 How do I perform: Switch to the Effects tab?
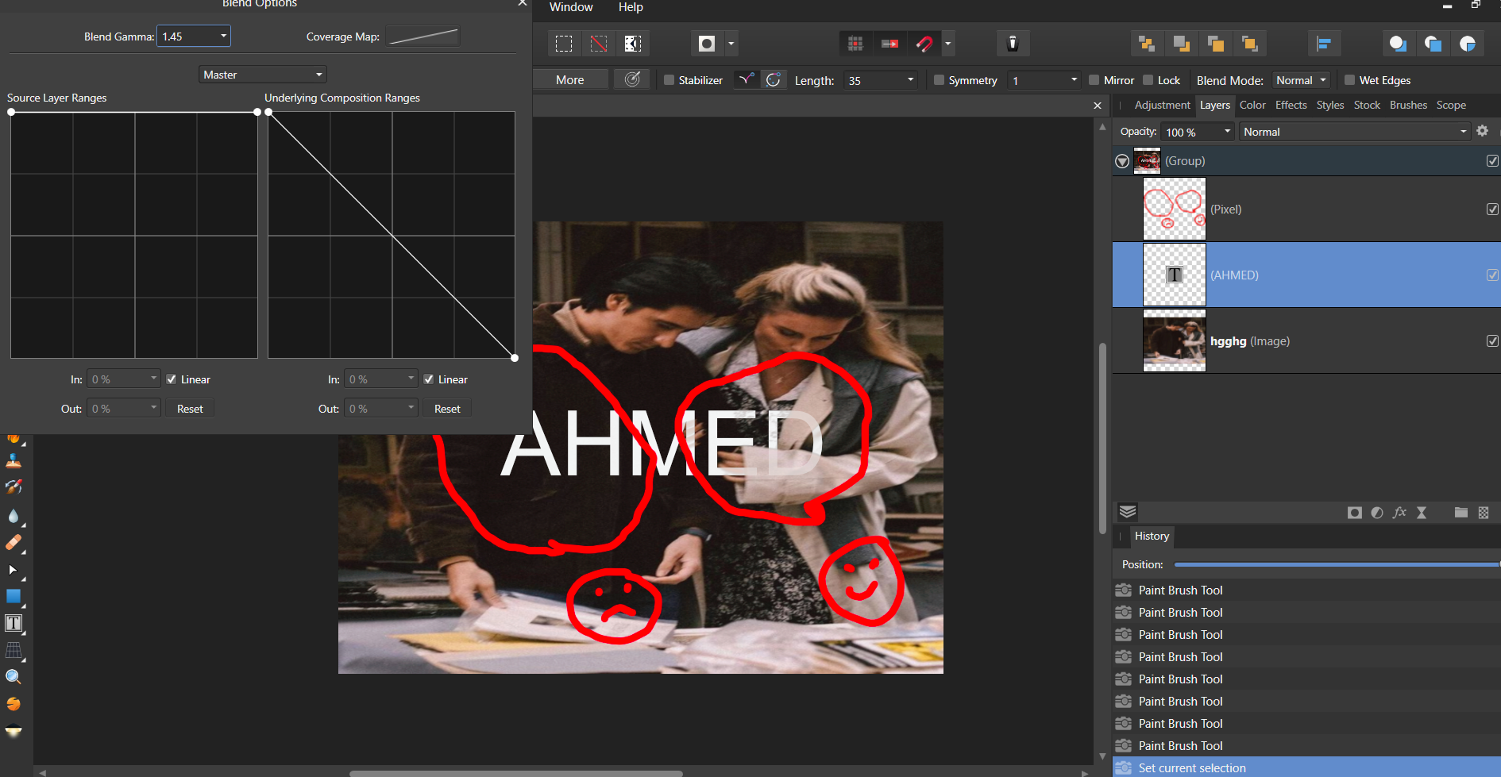(1291, 105)
